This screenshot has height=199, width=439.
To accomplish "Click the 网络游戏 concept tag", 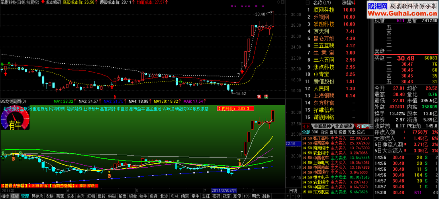I will coord(57,109).
